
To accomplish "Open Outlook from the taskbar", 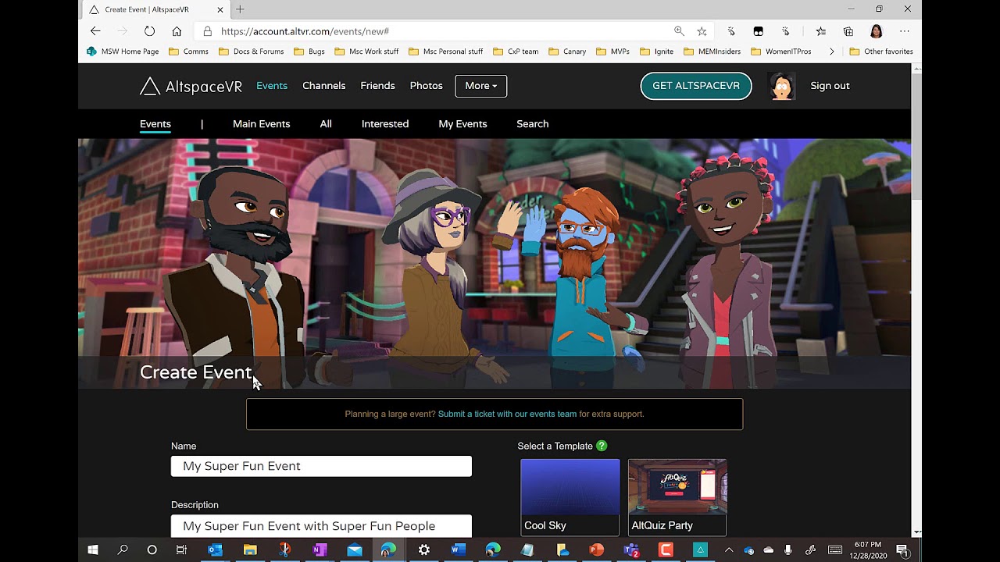I will click(215, 550).
